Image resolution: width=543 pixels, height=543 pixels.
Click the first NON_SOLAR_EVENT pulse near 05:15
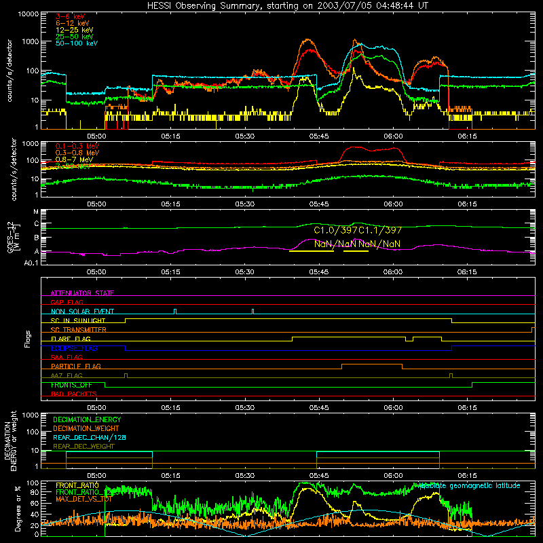175,312
